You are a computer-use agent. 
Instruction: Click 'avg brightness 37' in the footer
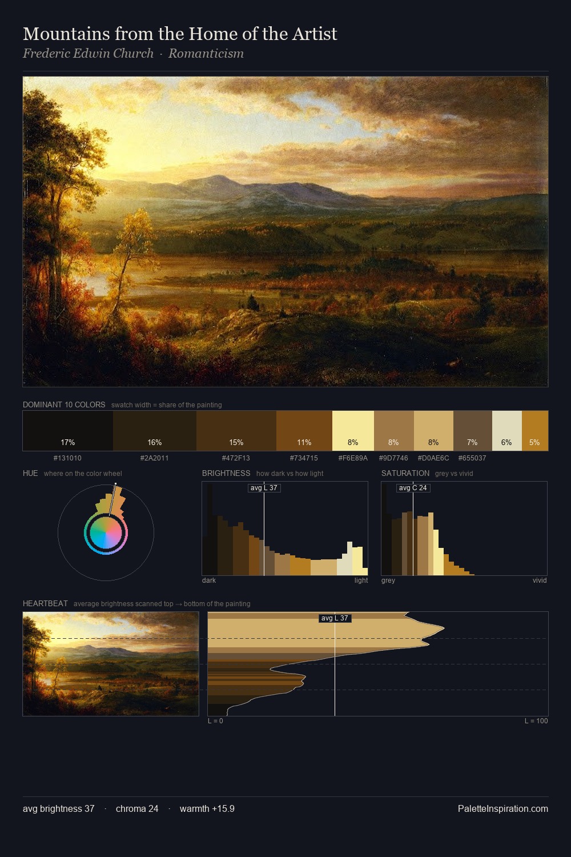58,809
